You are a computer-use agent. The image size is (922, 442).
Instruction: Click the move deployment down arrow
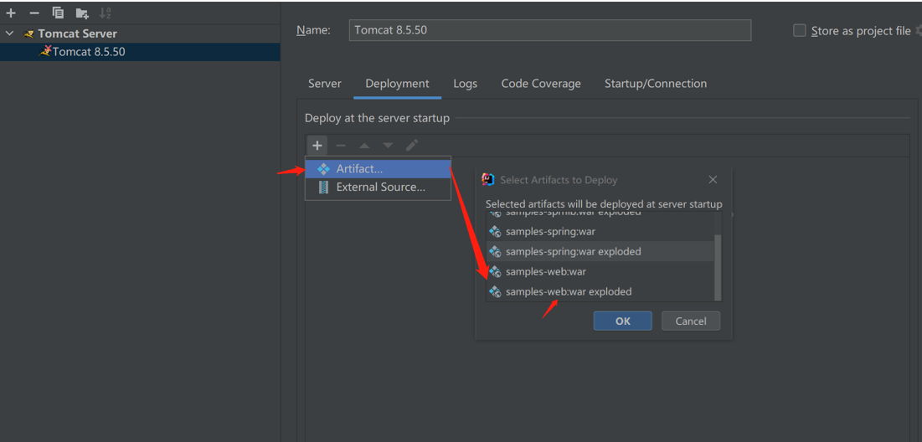click(388, 146)
